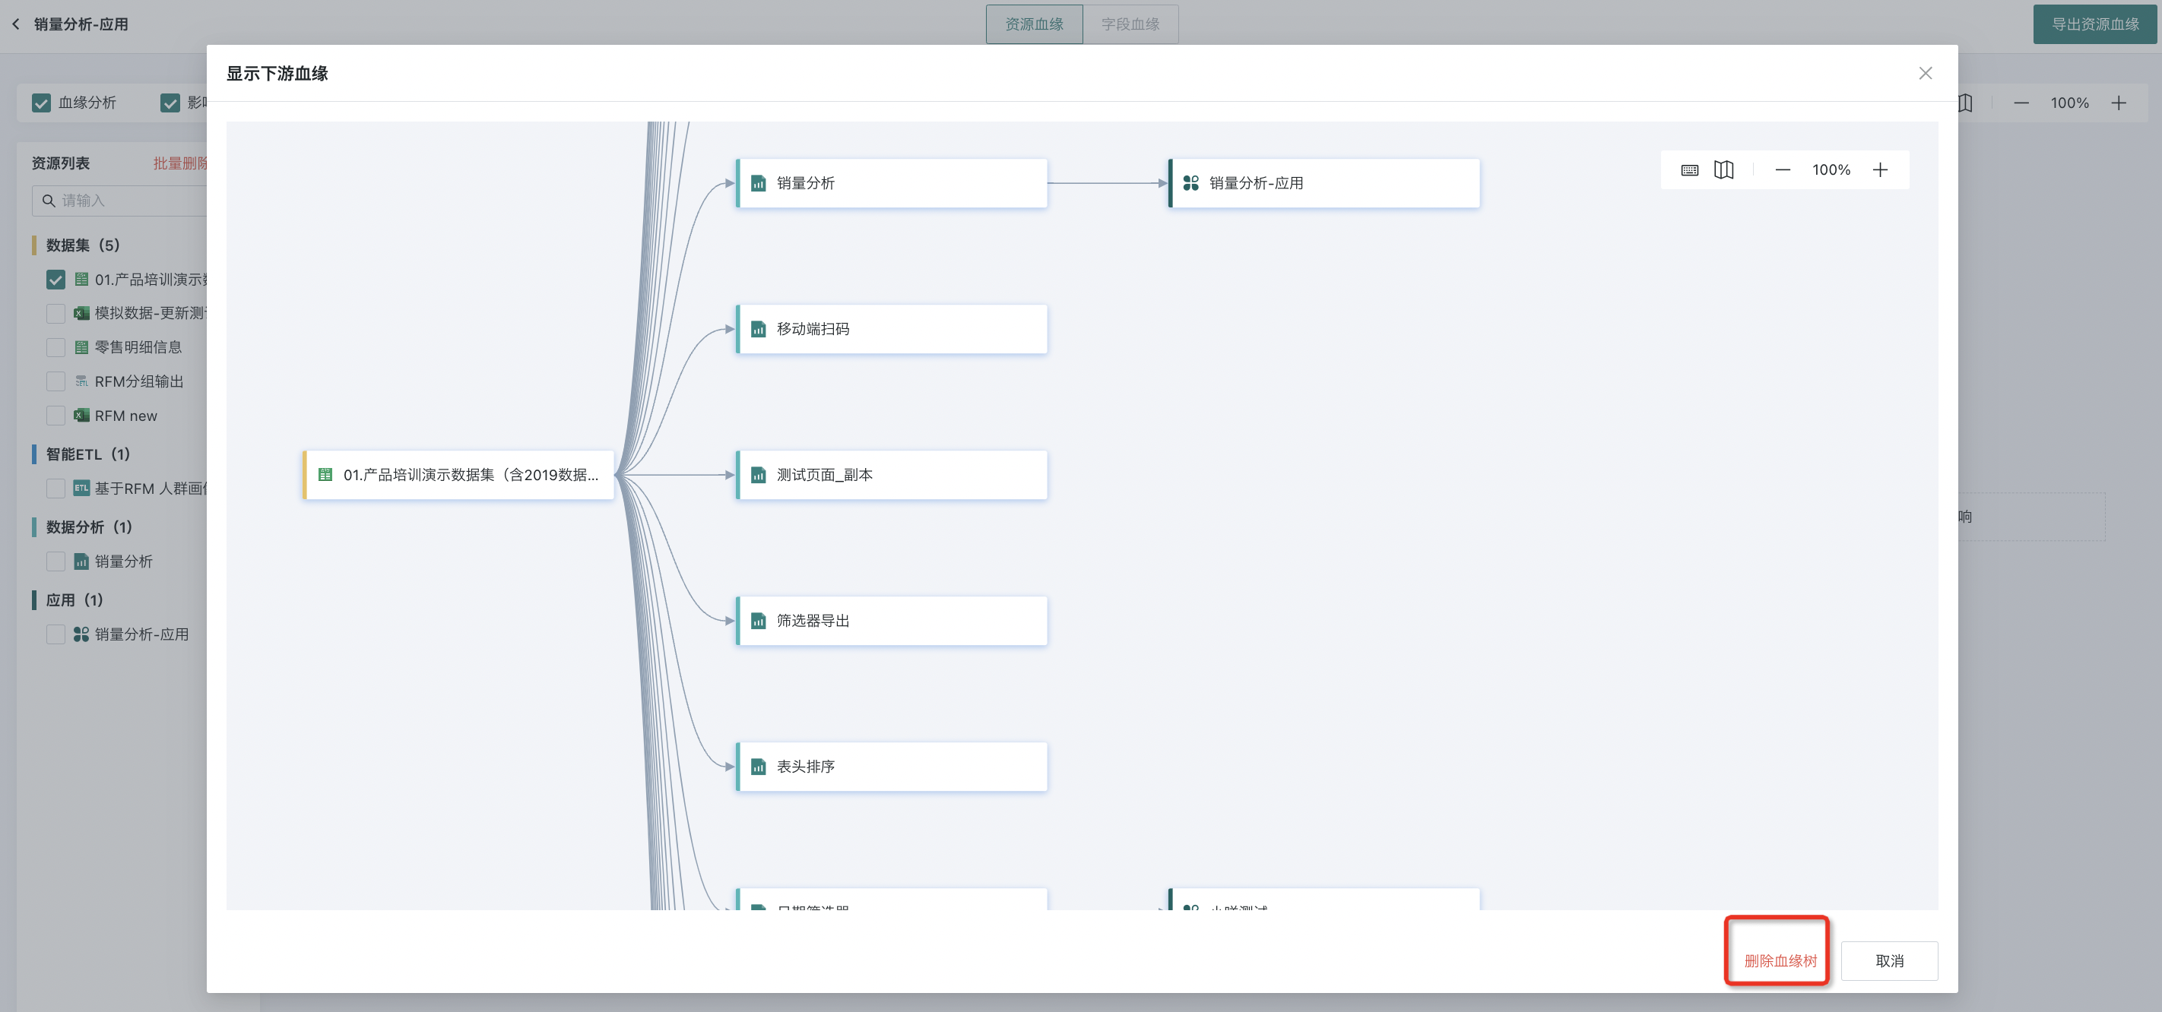Image resolution: width=2162 pixels, height=1012 pixels.
Task: Click 批量删除 link in resource list
Action: [179, 163]
